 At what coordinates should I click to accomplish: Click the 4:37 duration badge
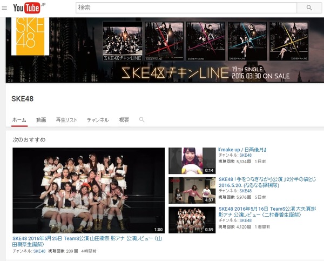point(209,200)
